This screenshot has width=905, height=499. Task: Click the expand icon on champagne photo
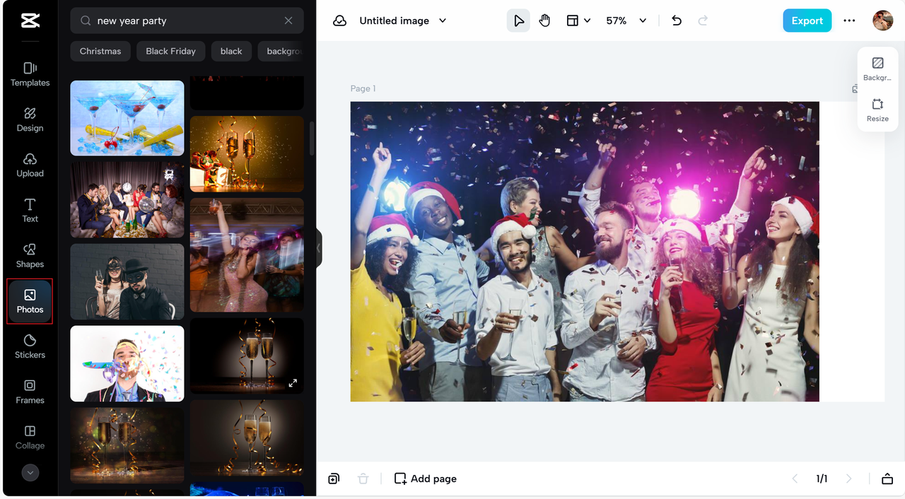click(293, 383)
